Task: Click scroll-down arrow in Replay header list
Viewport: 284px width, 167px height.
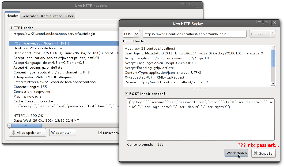Action: click(273, 84)
